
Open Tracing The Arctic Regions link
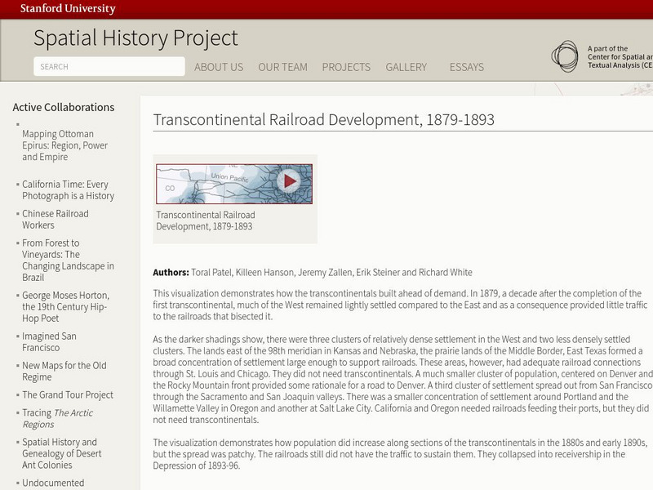point(57,418)
